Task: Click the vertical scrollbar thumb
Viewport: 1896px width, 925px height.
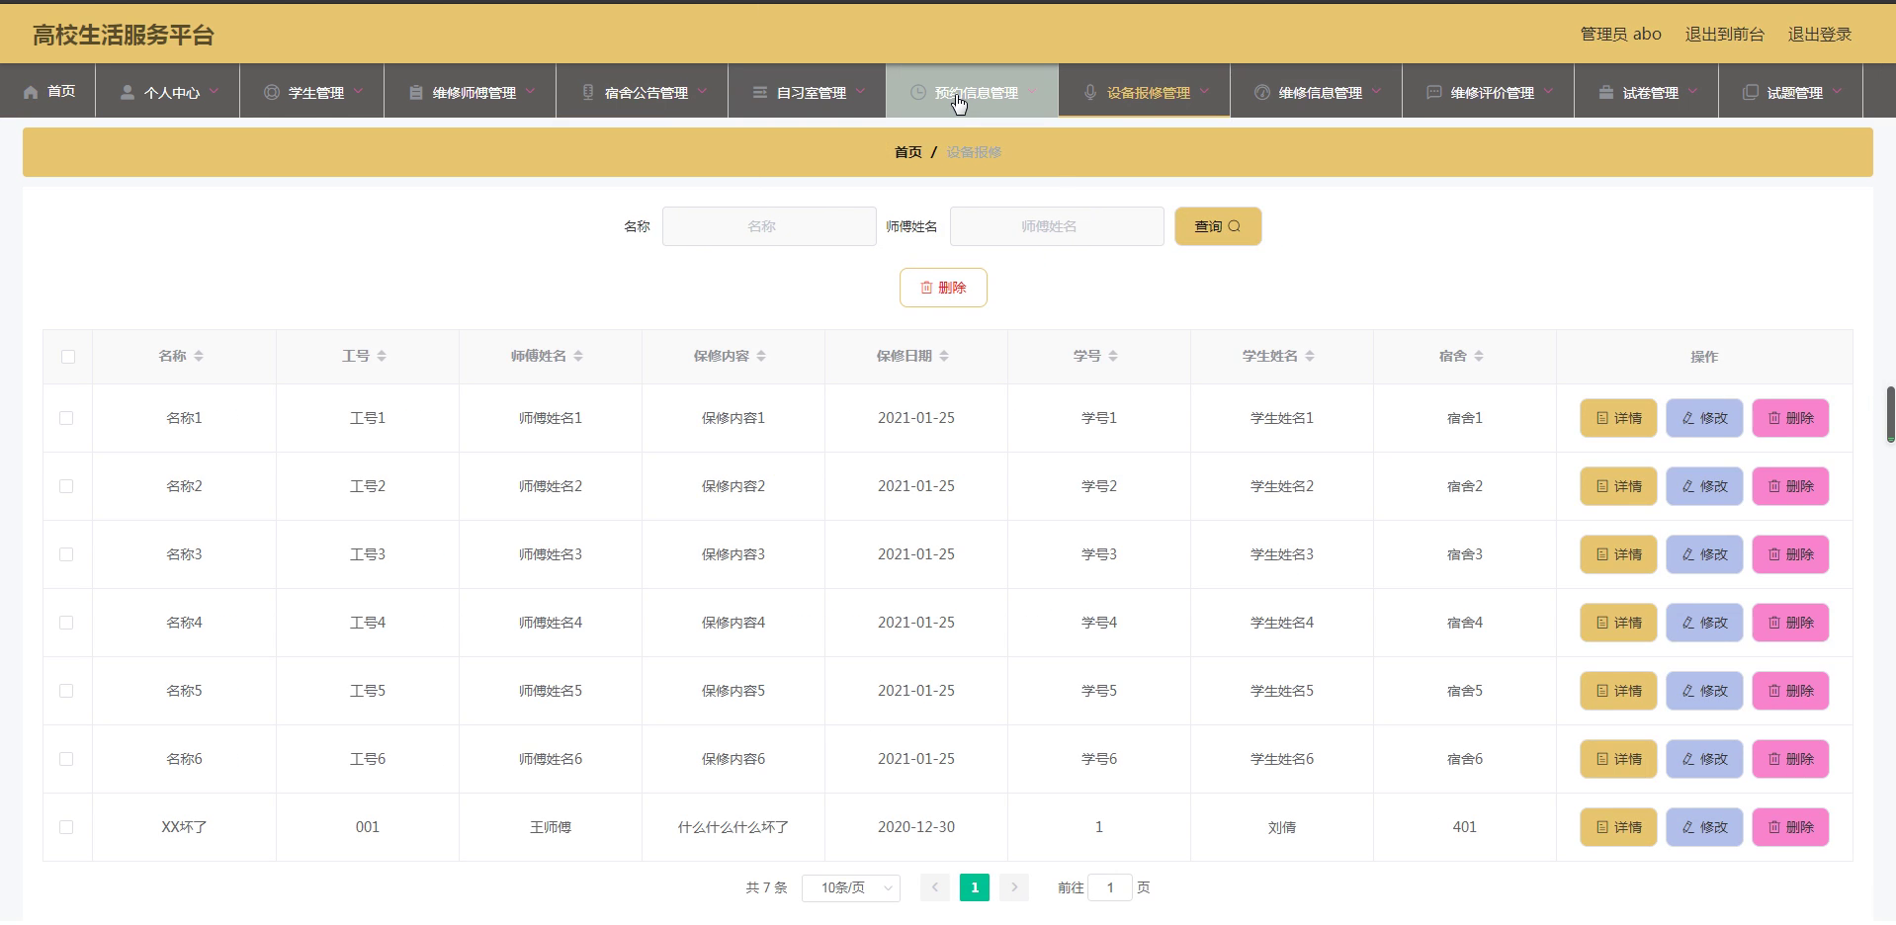Action: pos(1890,414)
